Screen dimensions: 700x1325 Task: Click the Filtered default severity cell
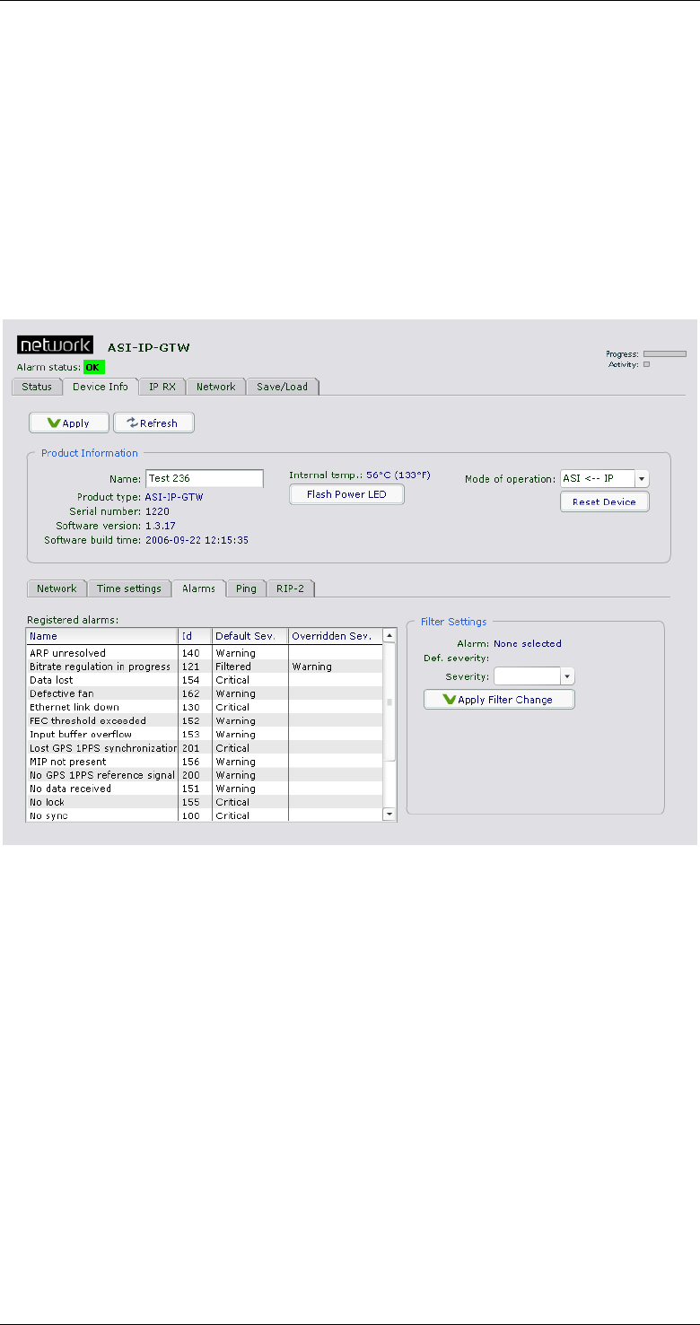tap(250, 667)
